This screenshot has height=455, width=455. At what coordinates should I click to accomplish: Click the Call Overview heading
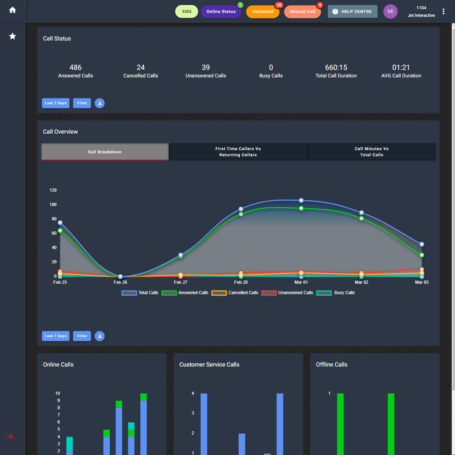click(x=61, y=132)
